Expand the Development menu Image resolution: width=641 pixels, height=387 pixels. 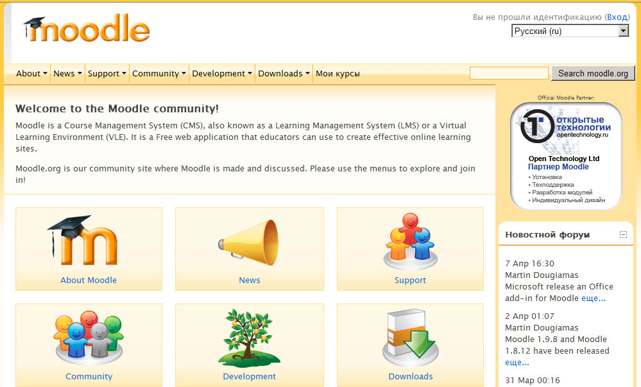click(222, 73)
